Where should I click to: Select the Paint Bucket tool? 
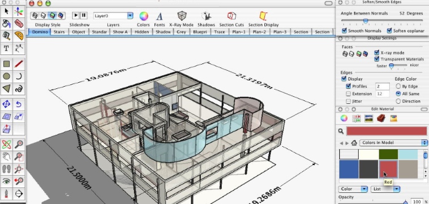click(6, 23)
